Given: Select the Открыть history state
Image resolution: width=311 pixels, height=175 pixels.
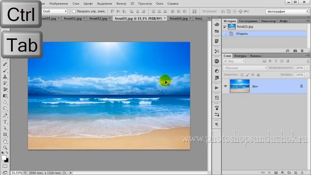Looking at the screenshot, I should (x=264, y=34).
